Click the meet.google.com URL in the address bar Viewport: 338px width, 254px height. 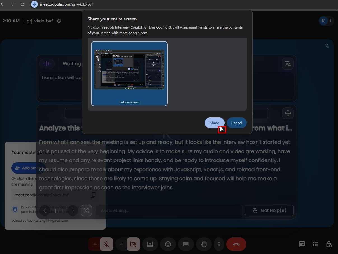click(x=67, y=4)
